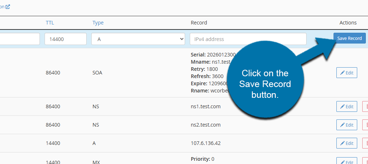
Task: Click the 107.6.136.42 record value
Action: [206, 143]
